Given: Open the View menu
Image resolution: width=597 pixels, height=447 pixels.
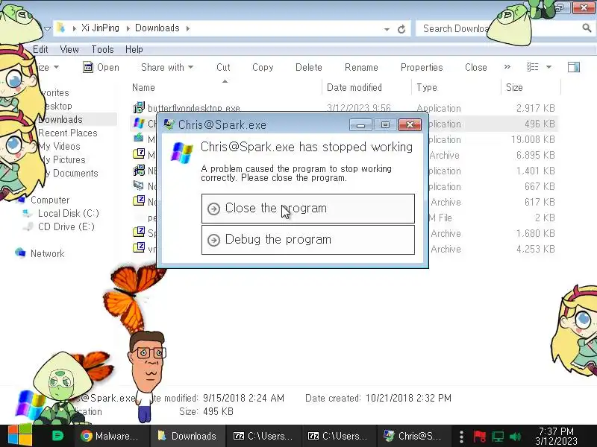Looking at the screenshot, I should 69,49.
